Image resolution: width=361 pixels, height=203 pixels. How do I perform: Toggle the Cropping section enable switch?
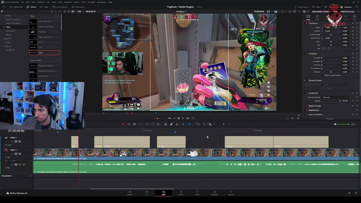306,54
